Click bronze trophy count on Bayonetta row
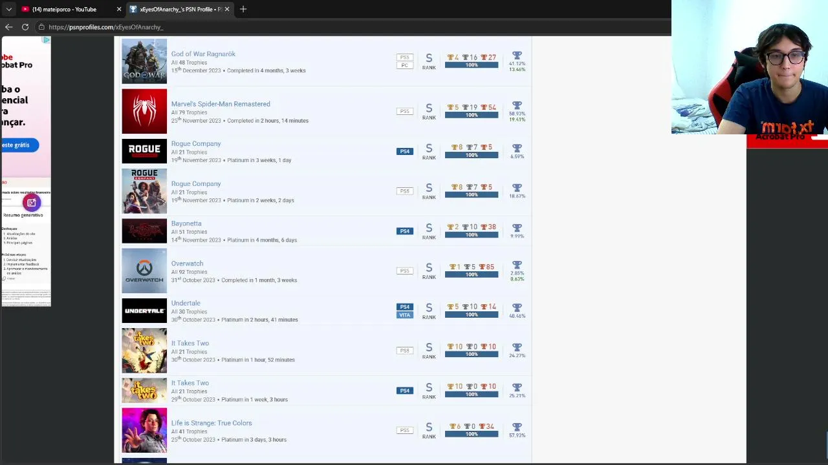This screenshot has width=828, height=465. point(488,227)
